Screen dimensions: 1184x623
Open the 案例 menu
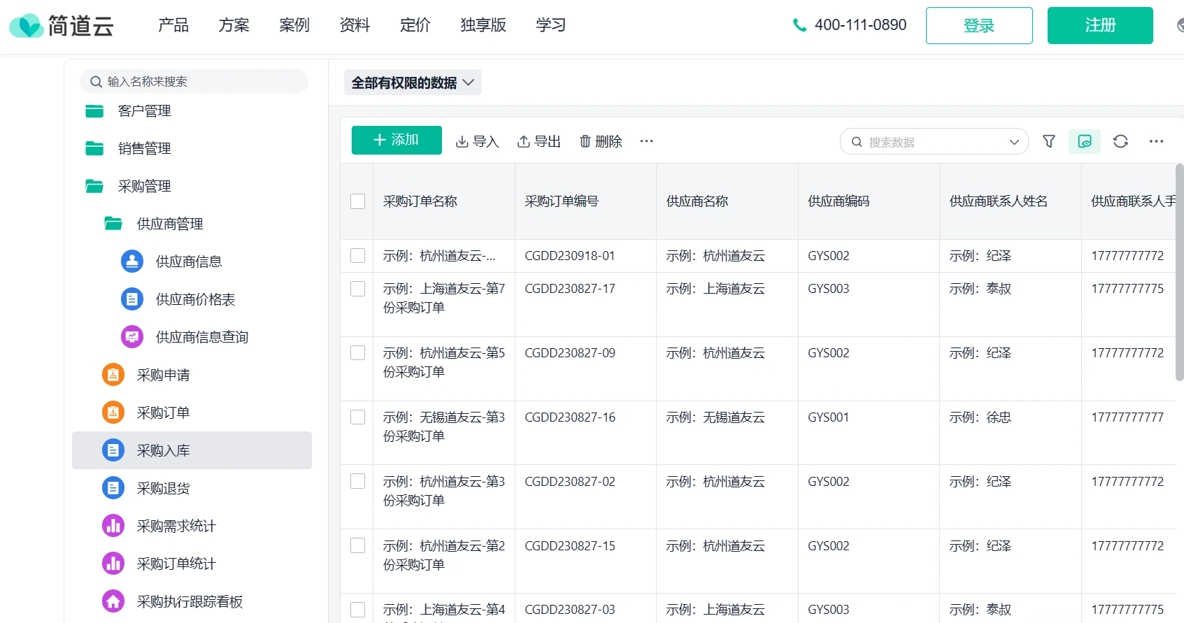click(x=294, y=25)
